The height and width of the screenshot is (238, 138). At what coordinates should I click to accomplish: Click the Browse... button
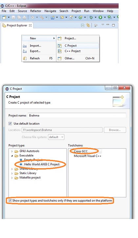pos(115,130)
